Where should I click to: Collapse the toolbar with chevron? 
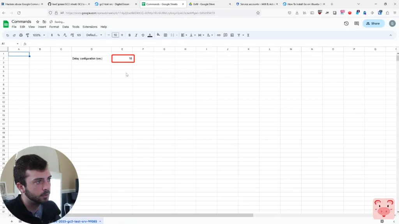tap(390, 35)
